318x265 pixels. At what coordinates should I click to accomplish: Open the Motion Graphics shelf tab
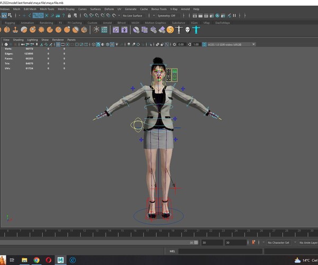[x=155, y=23]
